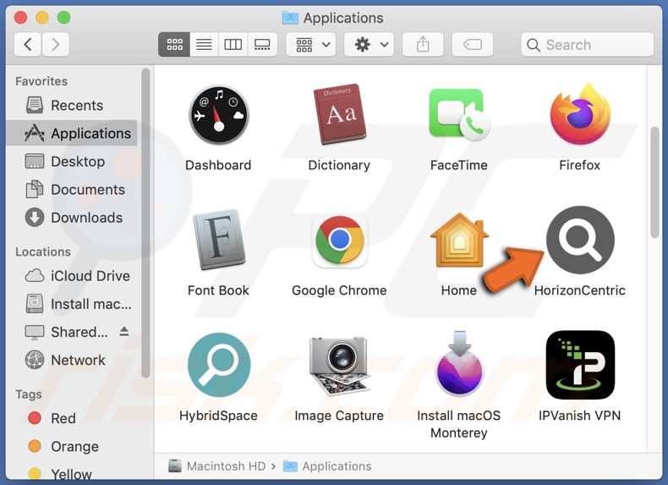Eject the Shared... volume
668x485 pixels.
(x=124, y=332)
